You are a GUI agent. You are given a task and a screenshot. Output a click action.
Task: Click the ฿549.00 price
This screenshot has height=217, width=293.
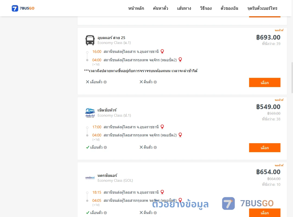tap(268, 107)
